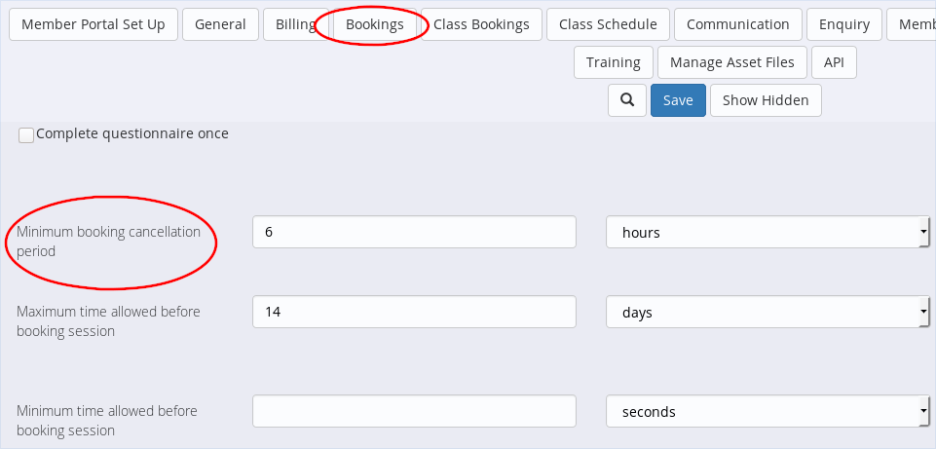Open the Training tab
Screen dimensions: 936x449
click(614, 62)
